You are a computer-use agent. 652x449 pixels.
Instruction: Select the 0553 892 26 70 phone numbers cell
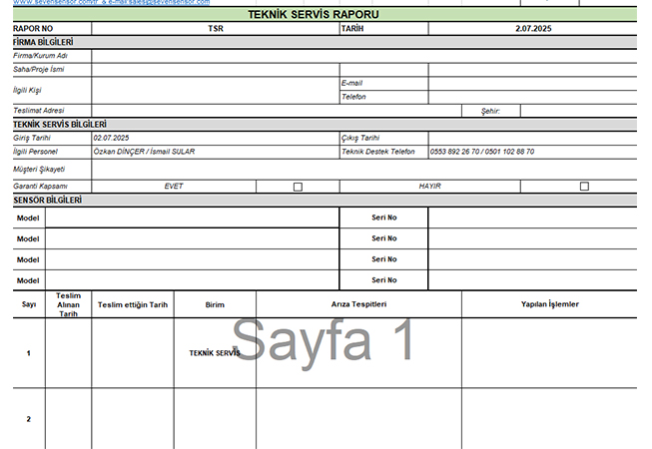(x=532, y=152)
